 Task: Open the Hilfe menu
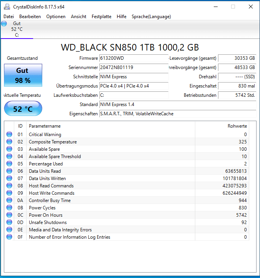coord(121,17)
